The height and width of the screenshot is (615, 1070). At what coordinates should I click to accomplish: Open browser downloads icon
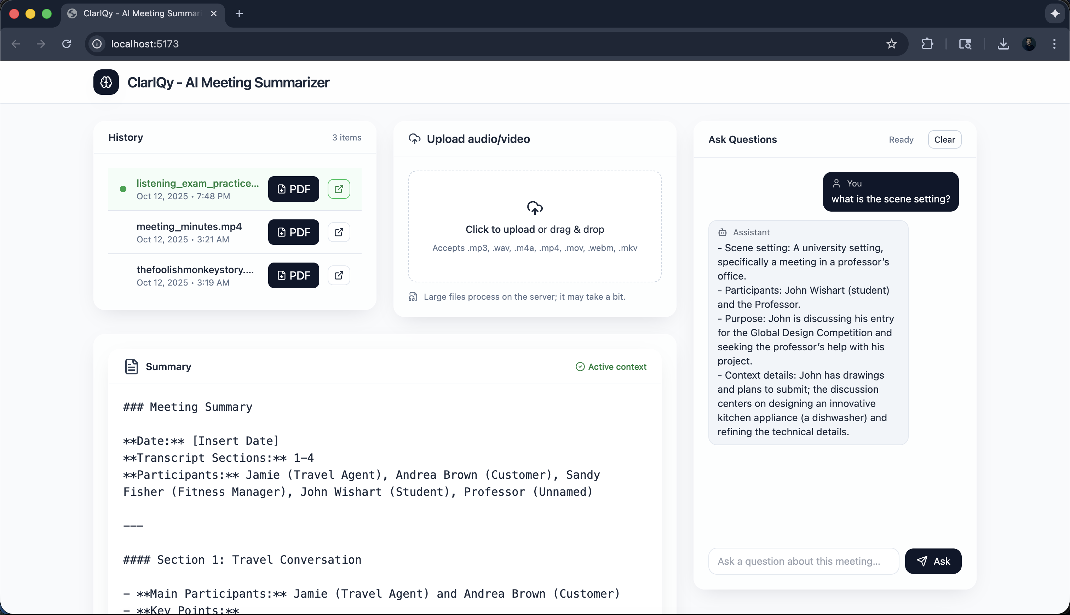point(1003,44)
